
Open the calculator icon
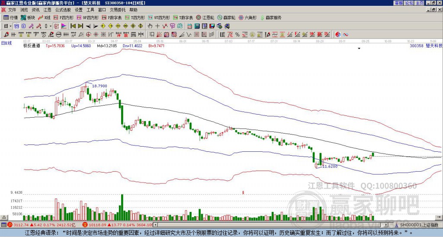pos(197,26)
